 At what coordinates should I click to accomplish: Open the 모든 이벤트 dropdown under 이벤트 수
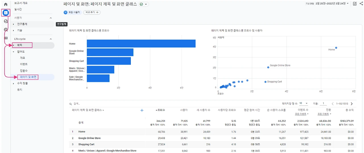click(x=302, y=114)
